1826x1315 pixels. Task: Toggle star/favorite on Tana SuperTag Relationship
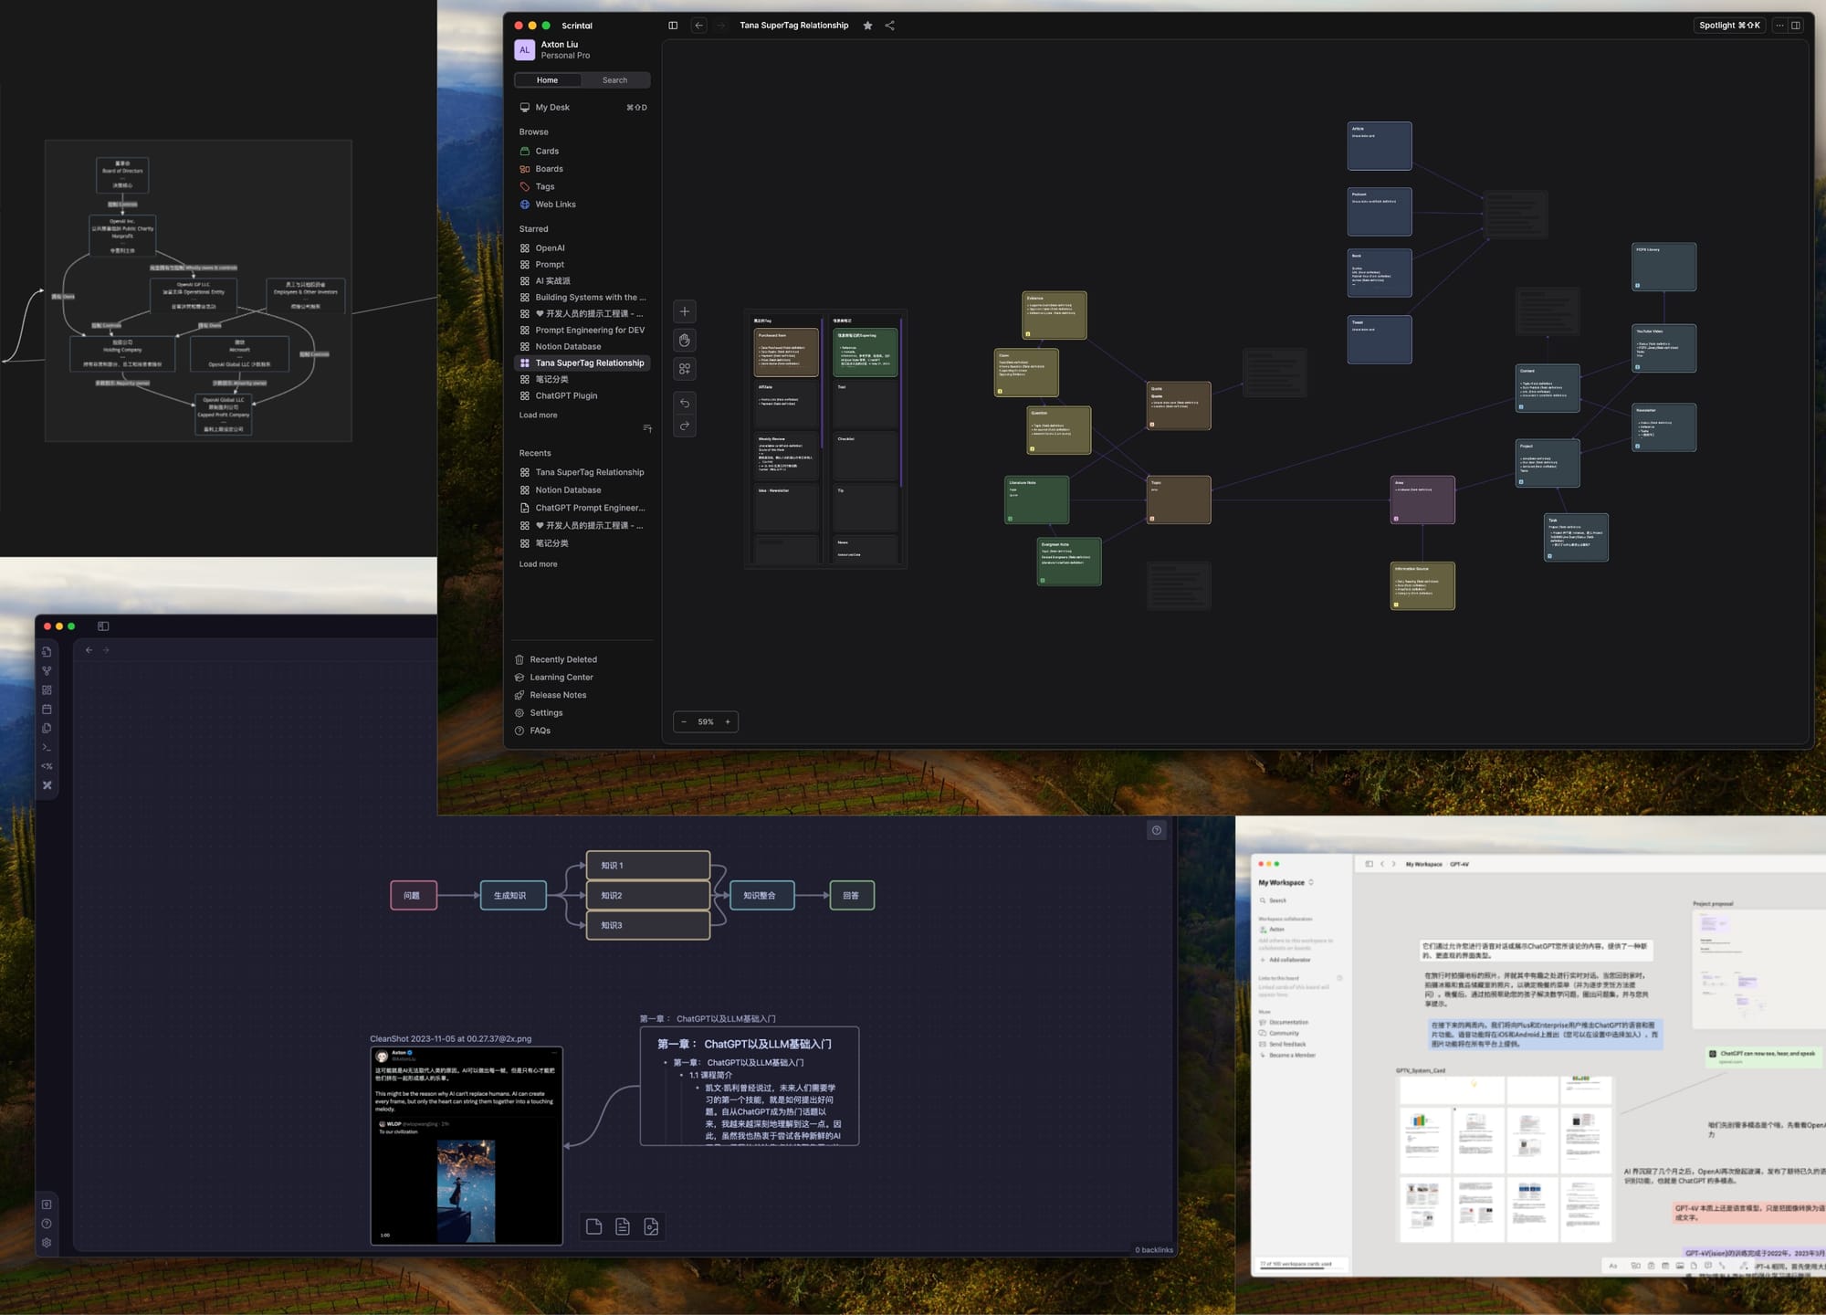coord(867,26)
